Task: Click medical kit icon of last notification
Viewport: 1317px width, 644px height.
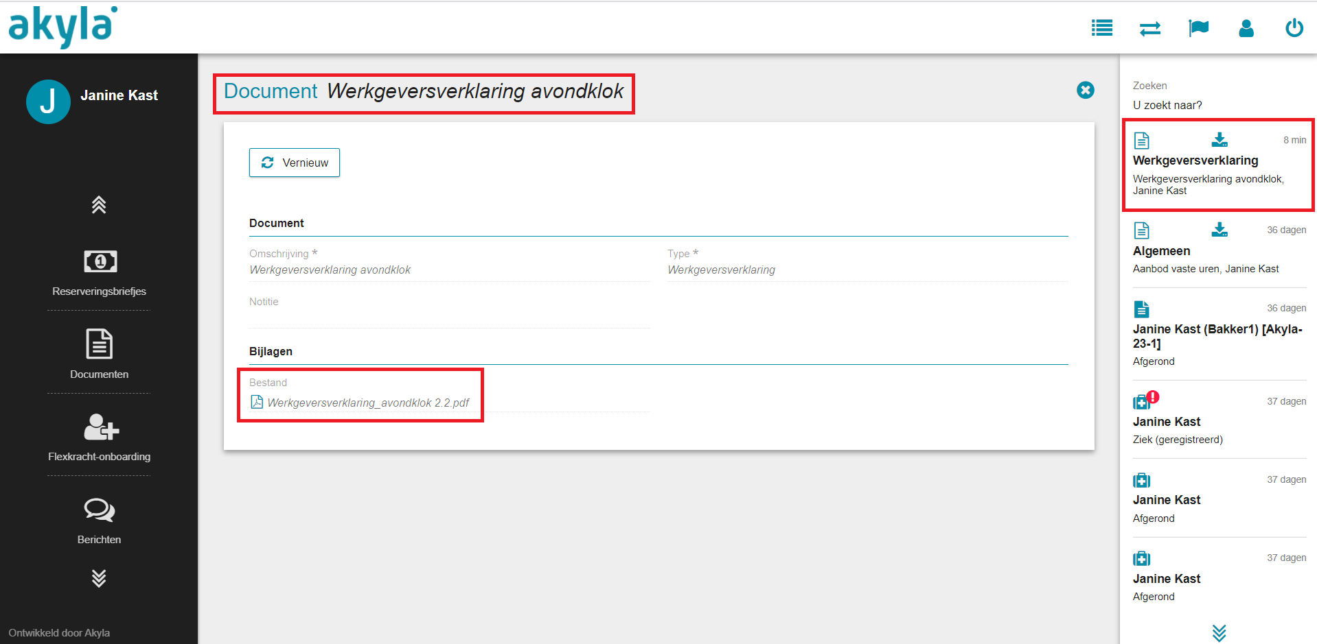Action: [1141, 558]
